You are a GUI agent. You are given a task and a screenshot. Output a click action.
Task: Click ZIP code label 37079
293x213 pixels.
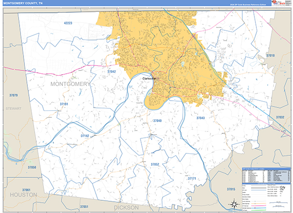[14, 95]
